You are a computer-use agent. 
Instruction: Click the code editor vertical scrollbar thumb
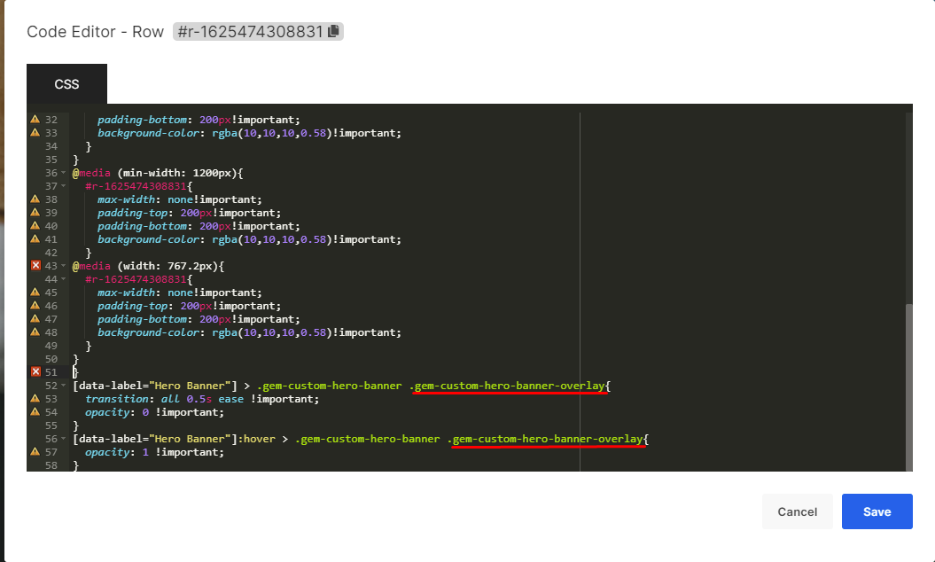[x=908, y=387]
